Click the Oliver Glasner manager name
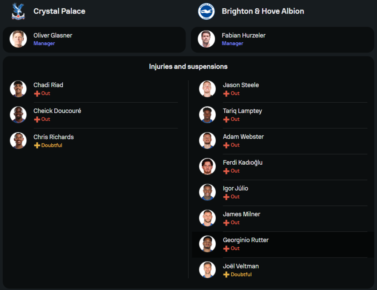This screenshot has height=290, width=377. [53, 35]
